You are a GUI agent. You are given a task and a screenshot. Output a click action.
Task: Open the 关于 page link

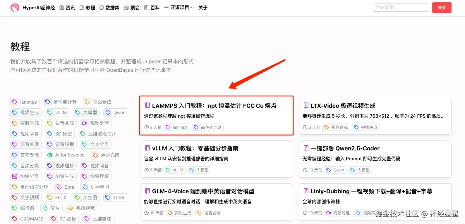203,8
